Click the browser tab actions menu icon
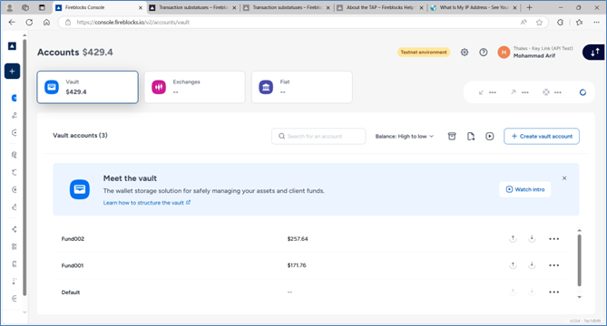 click(x=42, y=7)
